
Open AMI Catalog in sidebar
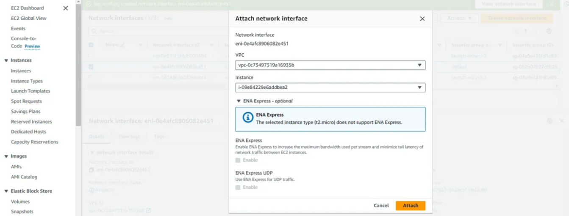[x=24, y=177]
